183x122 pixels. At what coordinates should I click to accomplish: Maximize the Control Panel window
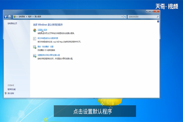(x=152, y=11)
